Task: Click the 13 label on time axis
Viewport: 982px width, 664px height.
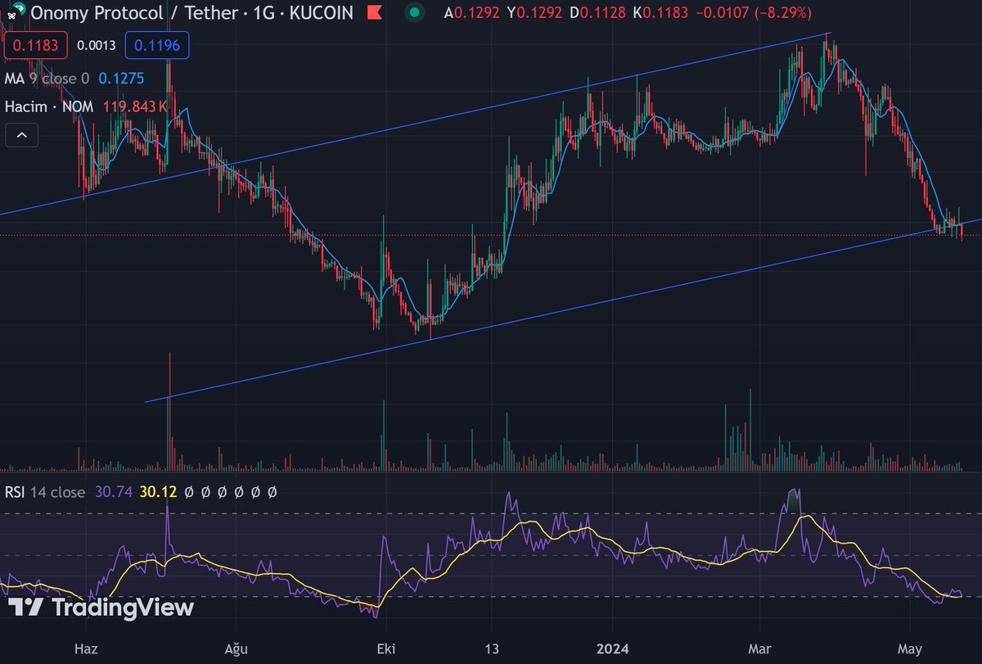Action: coord(490,648)
